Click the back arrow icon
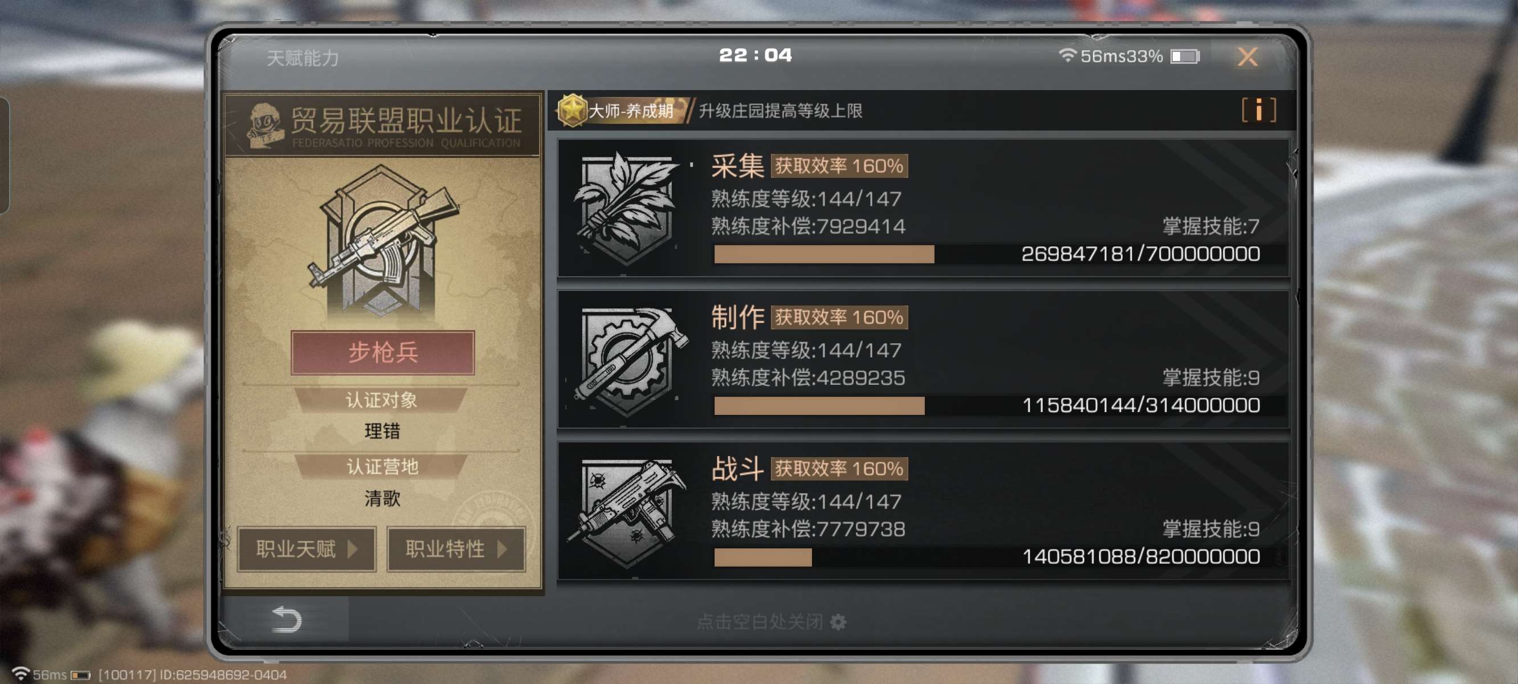Screen dimensions: 1518x684 click(x=287, y=620)
